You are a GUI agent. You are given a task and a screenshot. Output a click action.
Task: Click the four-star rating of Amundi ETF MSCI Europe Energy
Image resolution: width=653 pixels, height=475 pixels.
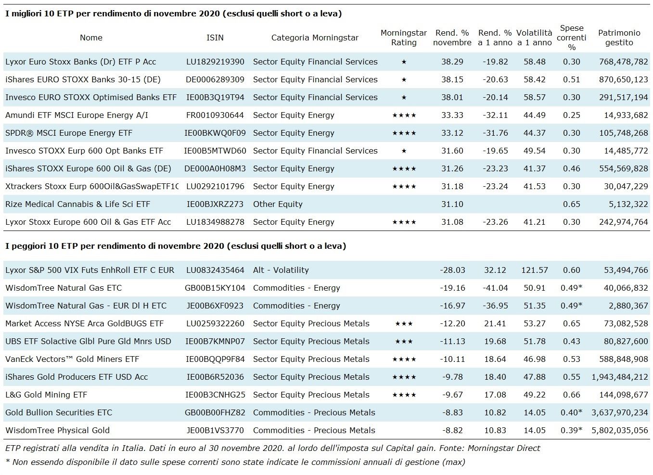(x=404, y=116)
